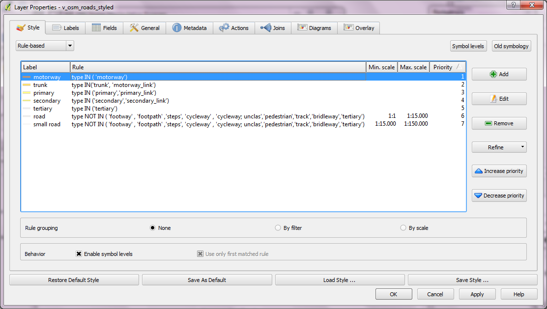Select the By scale rule grouping
The height and width of the screenshot is (309, 547).
click(x=403, y=228)
